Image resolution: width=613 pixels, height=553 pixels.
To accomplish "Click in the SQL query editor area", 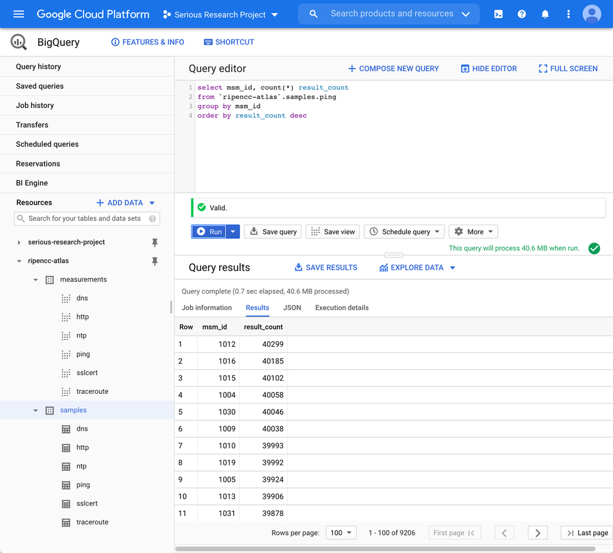I will coord(404,136).
